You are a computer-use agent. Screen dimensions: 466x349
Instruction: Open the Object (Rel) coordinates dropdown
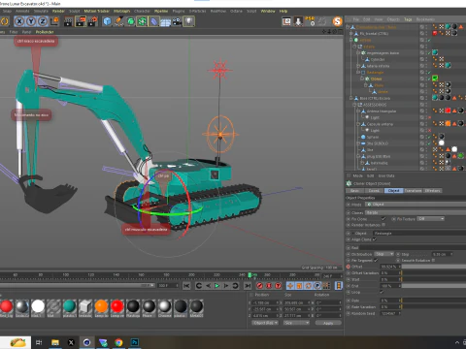(x=265, y=323)
